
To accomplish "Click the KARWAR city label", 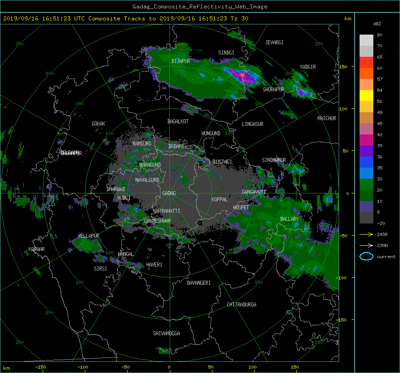I will coord(36,249).
